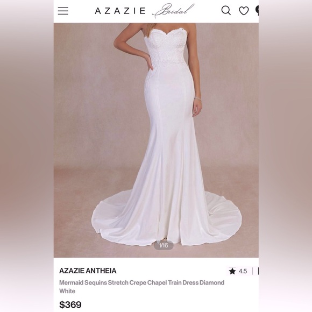Click the blurred margin right of the page
This screenshot has height=312, width=312.
tap(285, 156)
